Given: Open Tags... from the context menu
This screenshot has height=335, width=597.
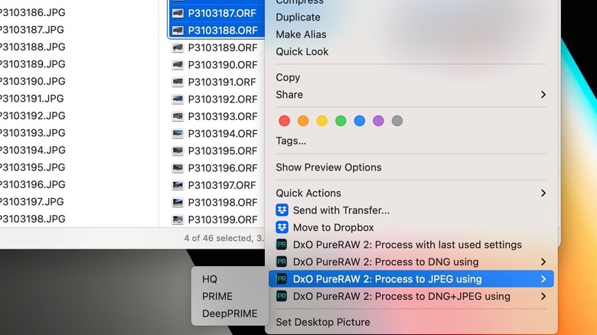Looking at the screenshot, I should 291,141.
